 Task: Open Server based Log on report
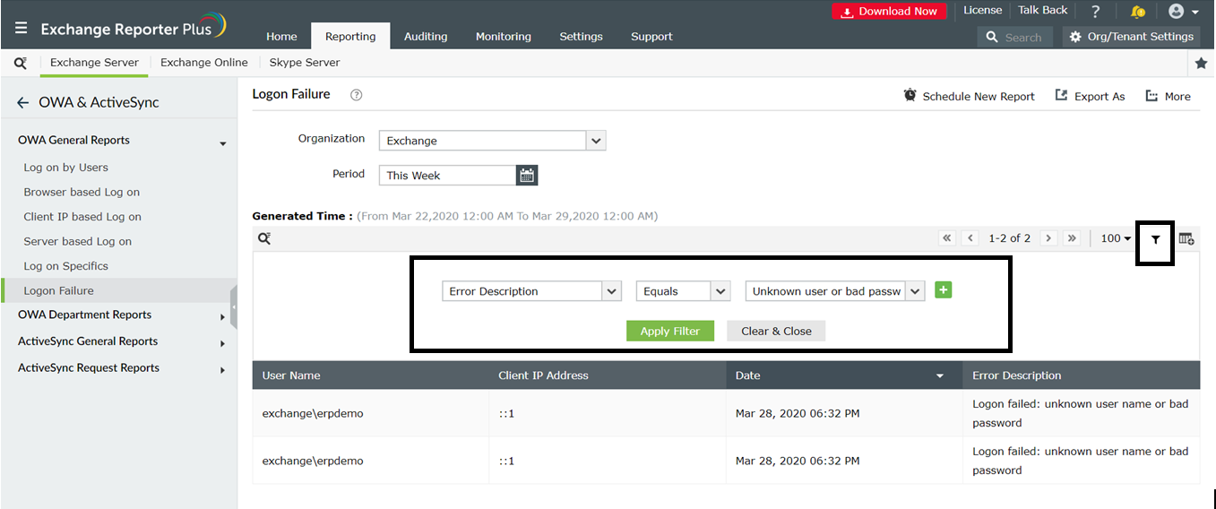pyautogui.click(x=78, y=242)
